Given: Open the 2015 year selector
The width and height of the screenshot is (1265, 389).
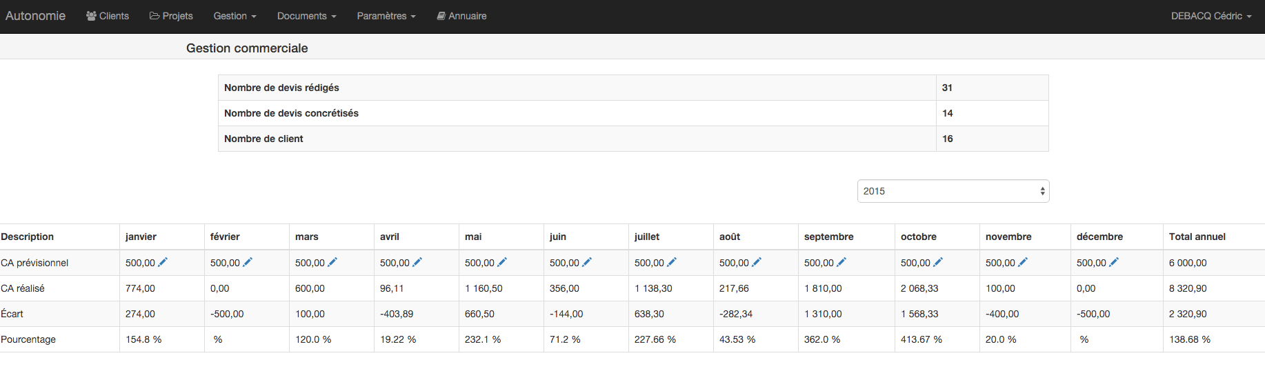Looking at the screenshot, I should point(953,191).
